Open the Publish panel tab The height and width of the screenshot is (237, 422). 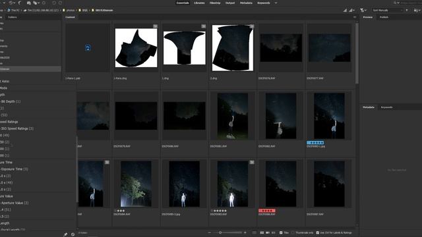coord(384,17)
